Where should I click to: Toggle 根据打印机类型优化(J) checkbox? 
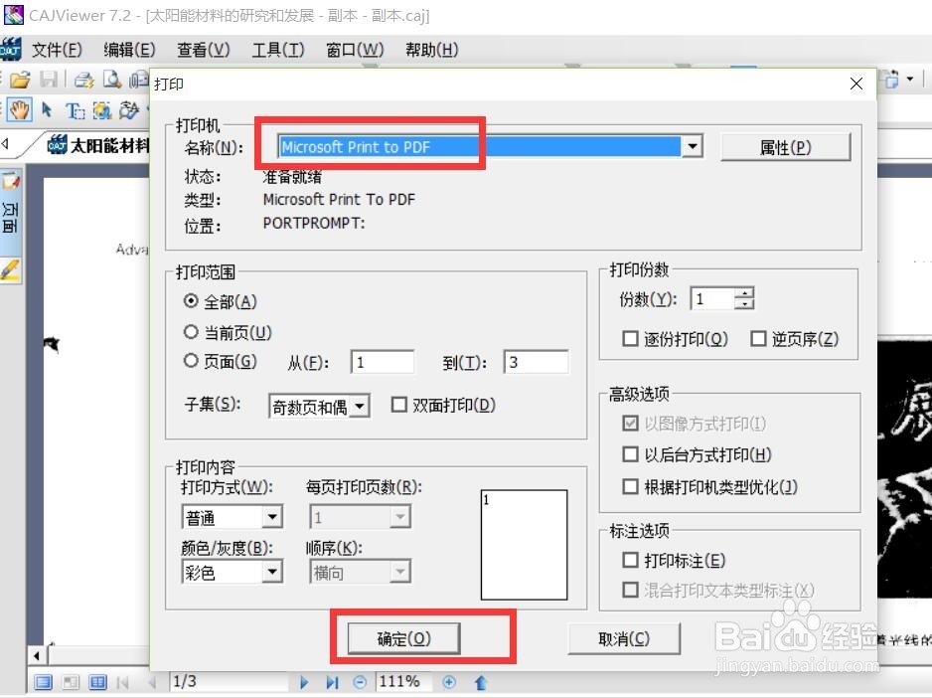[x=630, y=487]
